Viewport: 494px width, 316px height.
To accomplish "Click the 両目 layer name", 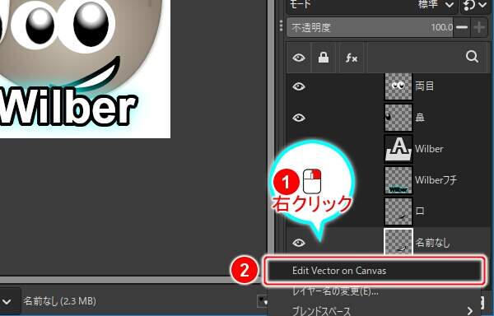I will pyautogui.click(x=424, y=86).
